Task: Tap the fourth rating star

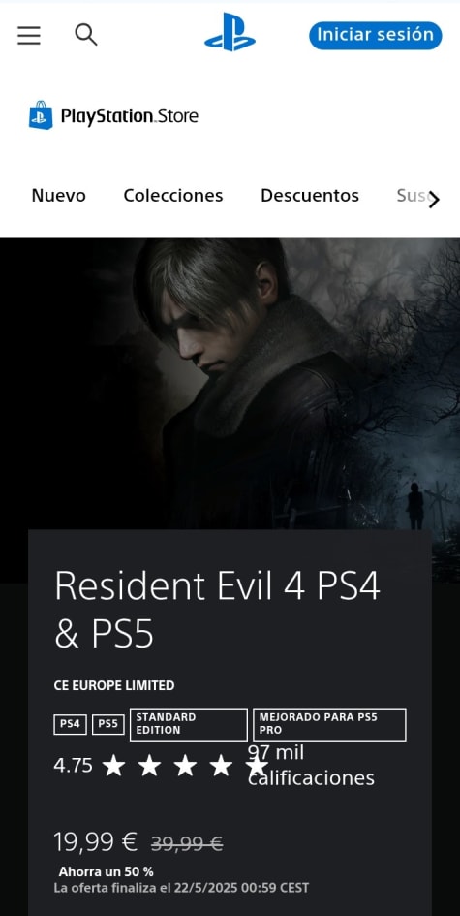Action: pos(221,766)
